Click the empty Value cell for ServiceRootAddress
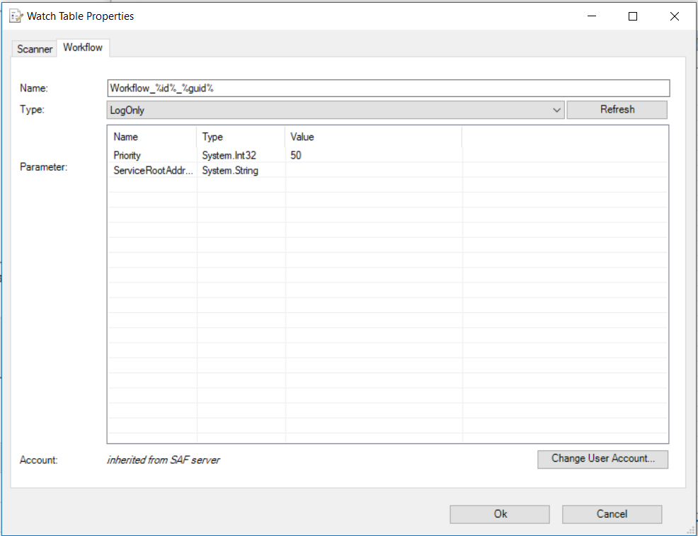698x536 pixels. 372,171
